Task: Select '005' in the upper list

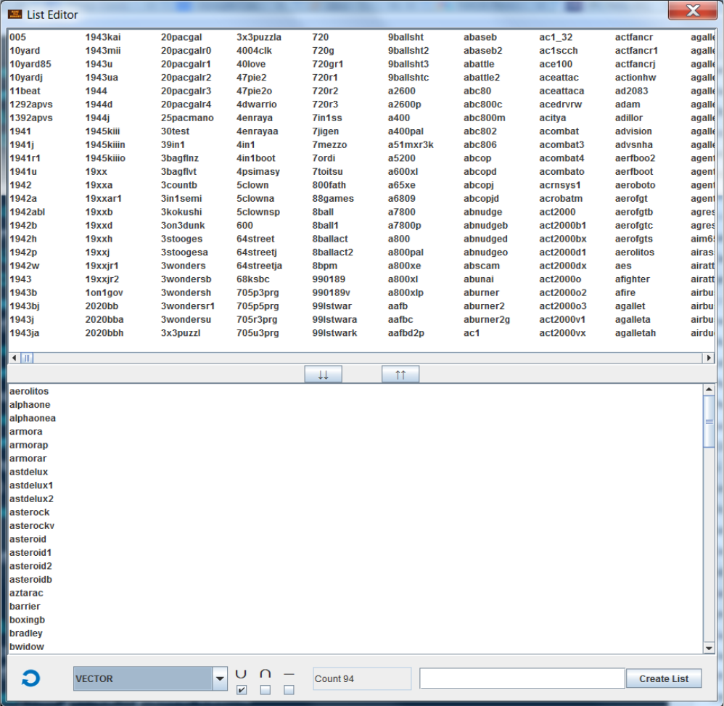Action: (18, 37)
